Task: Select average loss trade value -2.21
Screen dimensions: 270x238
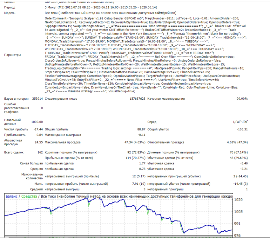Action: pos(244,169)
